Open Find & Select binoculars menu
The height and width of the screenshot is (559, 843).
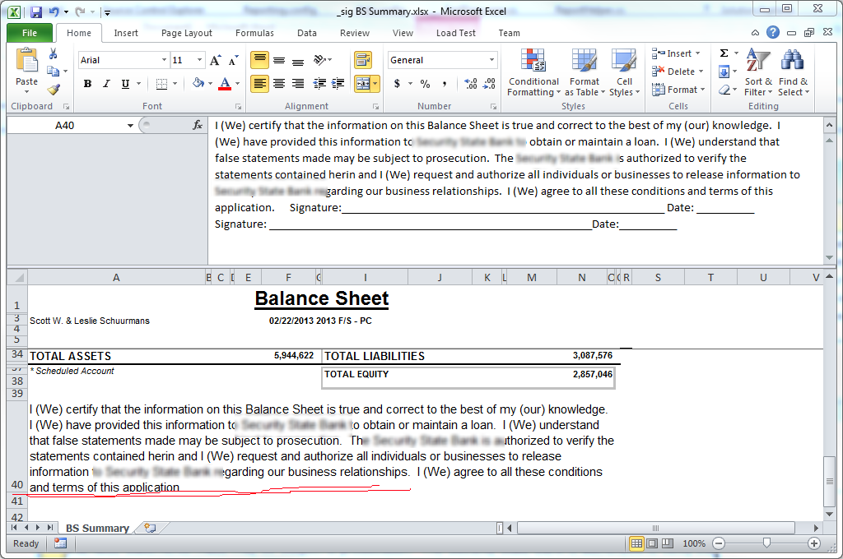coord(793,72)
